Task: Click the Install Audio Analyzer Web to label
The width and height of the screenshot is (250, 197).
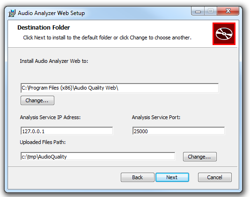Action: coord(54,61)
